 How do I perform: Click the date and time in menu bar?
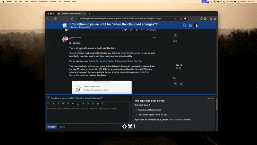click(x=248, y=2)
